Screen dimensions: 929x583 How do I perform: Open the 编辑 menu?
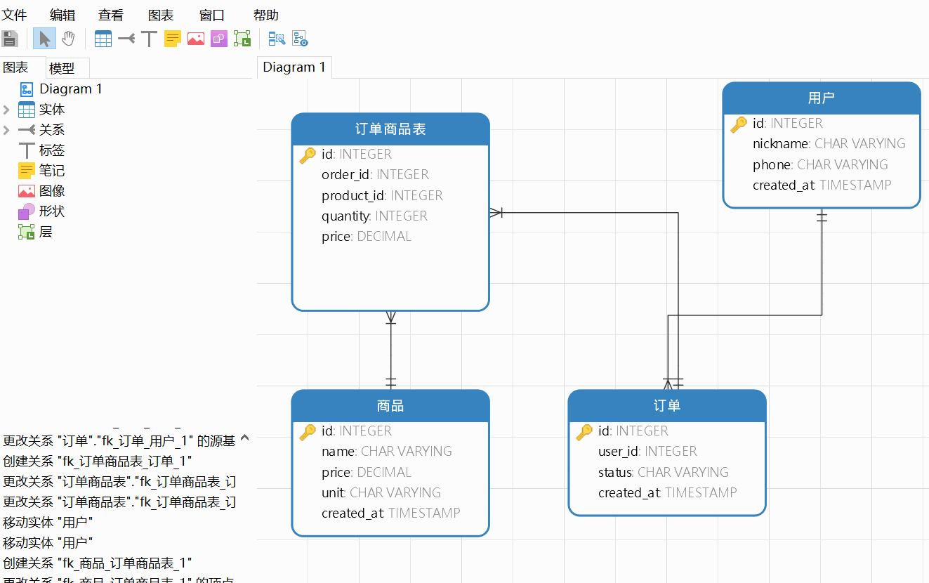62,15
